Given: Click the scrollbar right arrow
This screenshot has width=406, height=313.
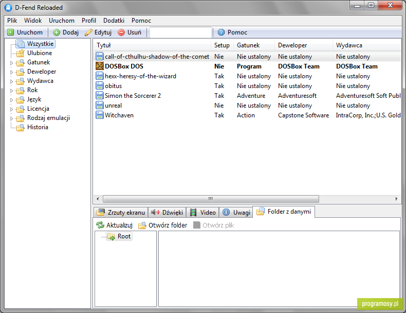Looking at the screenshot, I should click(396, 199).
